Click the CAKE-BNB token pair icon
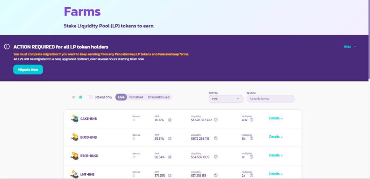370x179 pixels. (75, 118)
